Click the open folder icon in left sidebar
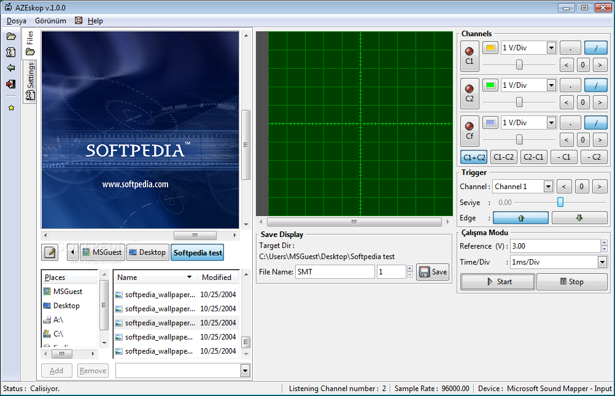This screenshot has width=615, height=396. 12,36
